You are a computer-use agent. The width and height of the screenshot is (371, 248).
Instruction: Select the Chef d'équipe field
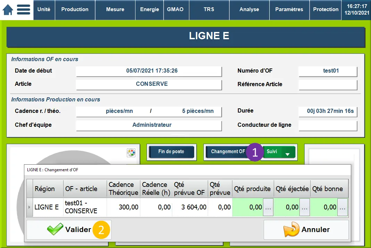coord(149,125)
